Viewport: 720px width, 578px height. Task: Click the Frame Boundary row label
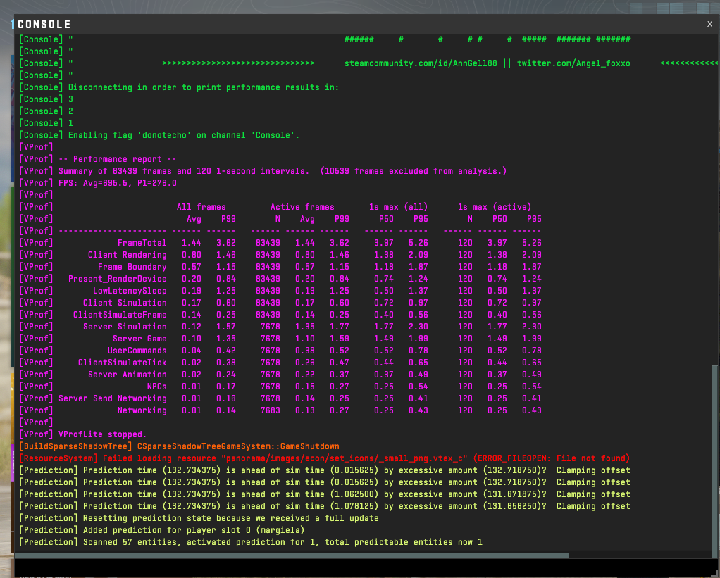(x=132, y=267)
